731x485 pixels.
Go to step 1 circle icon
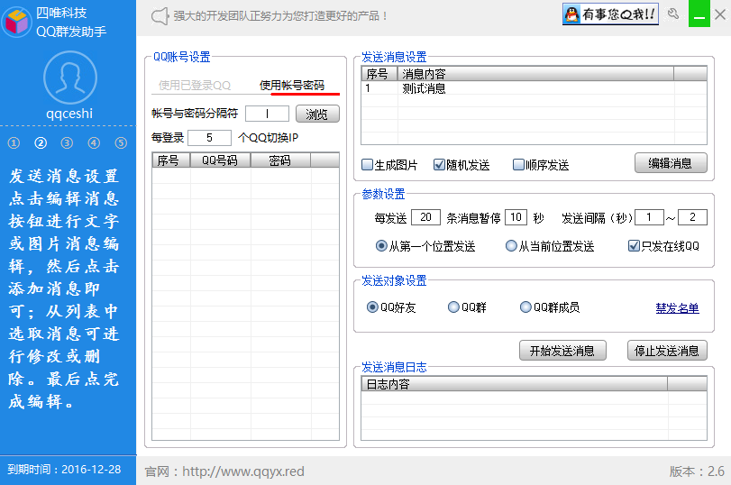click(x=14, y=142)
